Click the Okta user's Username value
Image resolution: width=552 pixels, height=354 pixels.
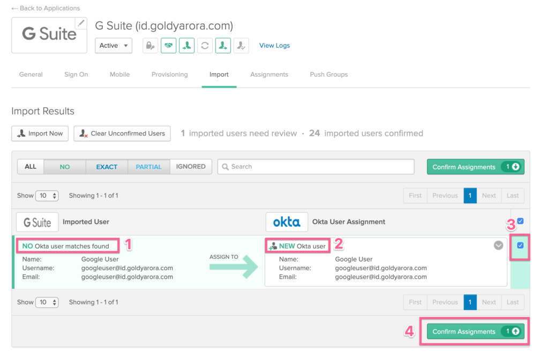(381, 268)
